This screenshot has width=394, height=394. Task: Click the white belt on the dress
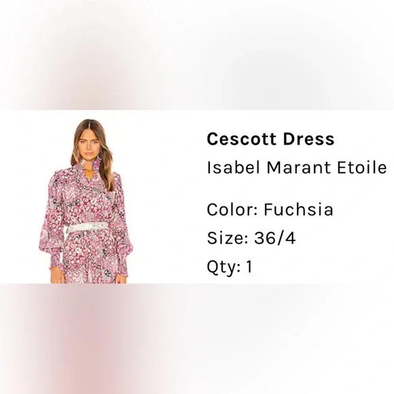(x=86, y=228)
